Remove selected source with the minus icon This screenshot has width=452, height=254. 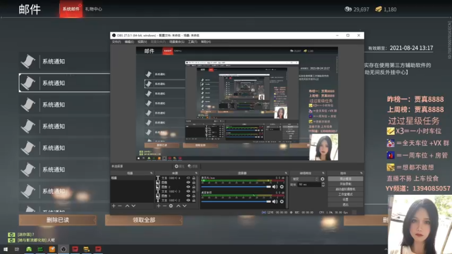click(x=164, y=206)
